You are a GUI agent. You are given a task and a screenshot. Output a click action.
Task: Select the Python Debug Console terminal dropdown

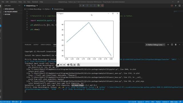pyautogui.click(x=155, y=45)
